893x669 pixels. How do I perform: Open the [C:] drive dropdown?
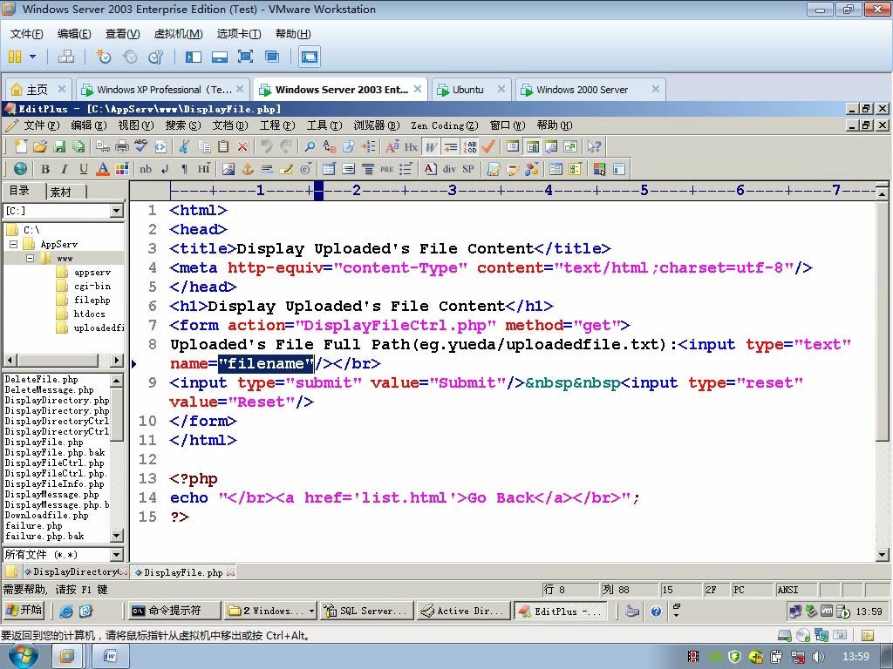pyautogui.click(x=117, y=211)
